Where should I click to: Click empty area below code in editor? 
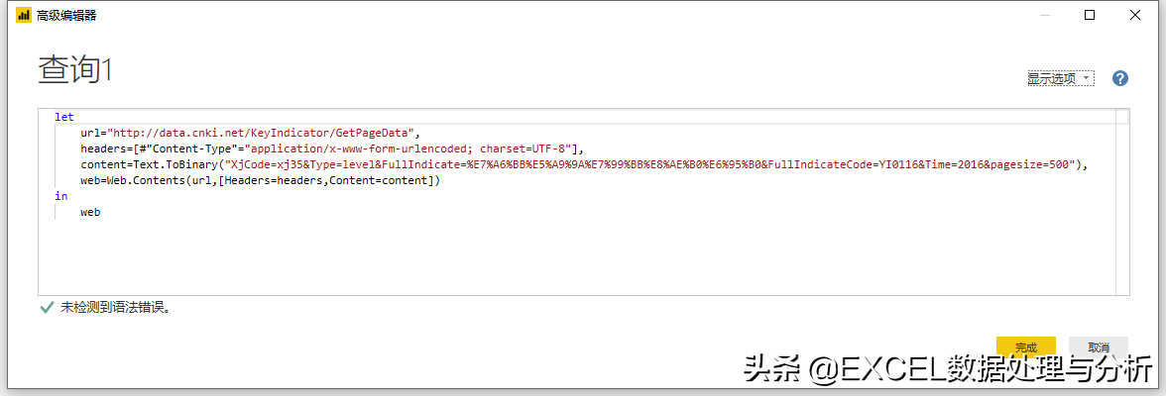tap(580, 256)
